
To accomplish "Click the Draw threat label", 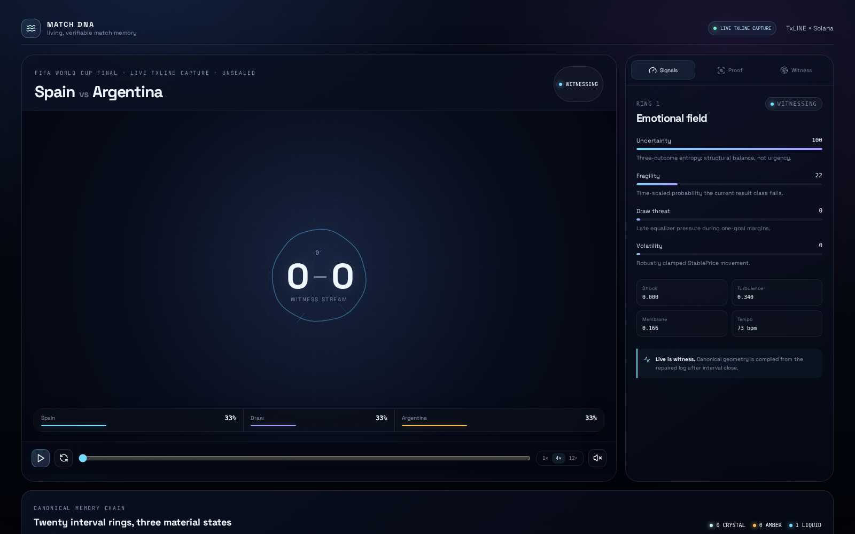I will tap(653, 211).
